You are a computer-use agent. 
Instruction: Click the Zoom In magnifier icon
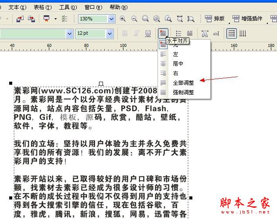[123, 19]
